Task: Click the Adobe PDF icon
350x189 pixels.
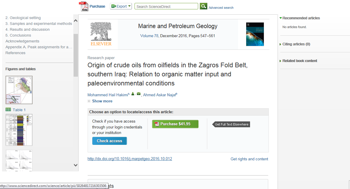Action: [84, 6]
